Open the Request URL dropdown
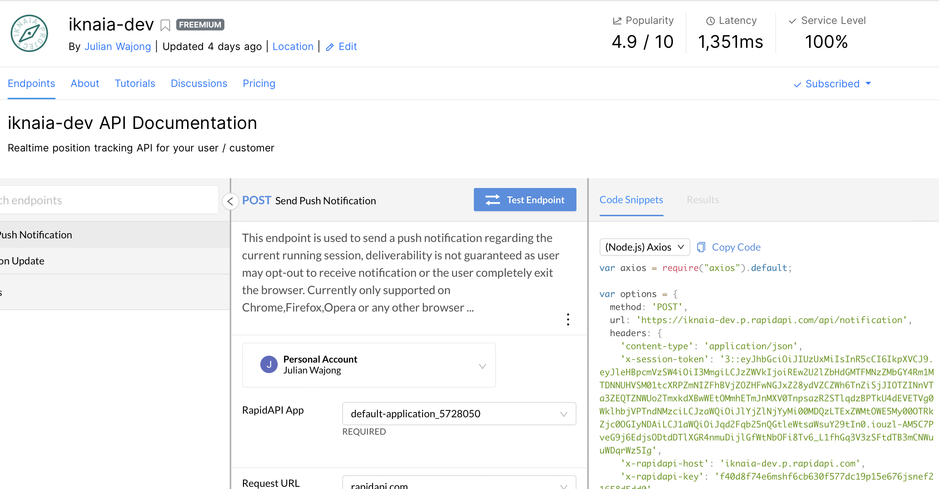Image resolution: width=939 pixels, height=489 pixels. [x=459, y=483]
